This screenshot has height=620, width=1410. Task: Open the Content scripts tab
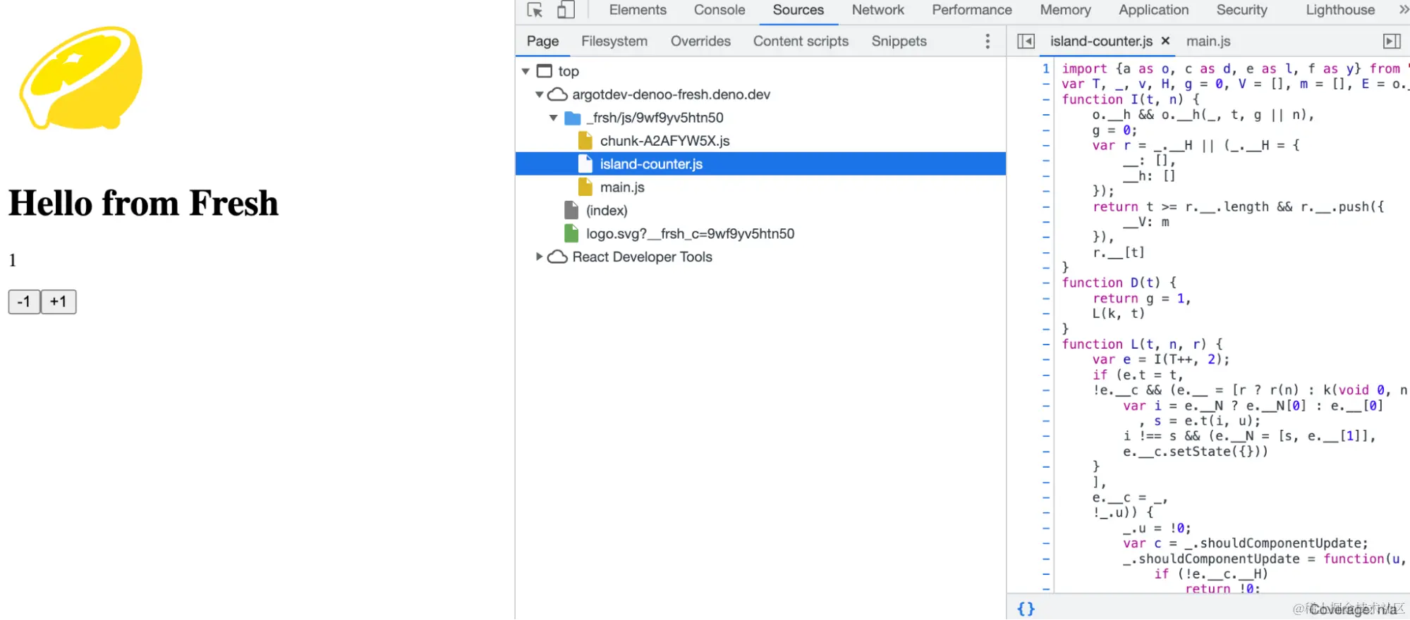(801, 41)
